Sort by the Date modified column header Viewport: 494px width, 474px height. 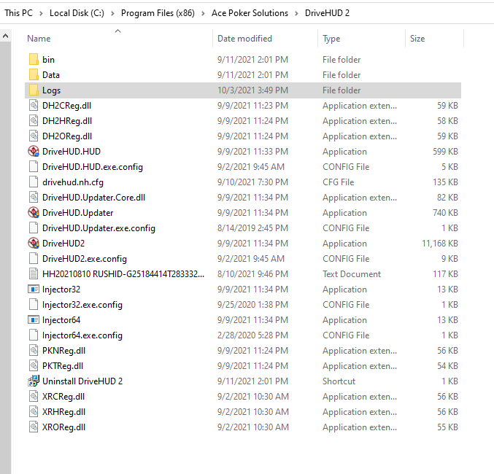[244, 39]
